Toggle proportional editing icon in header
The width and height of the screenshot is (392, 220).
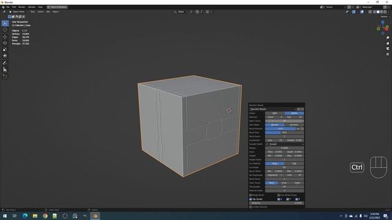(x=208, y=12)
